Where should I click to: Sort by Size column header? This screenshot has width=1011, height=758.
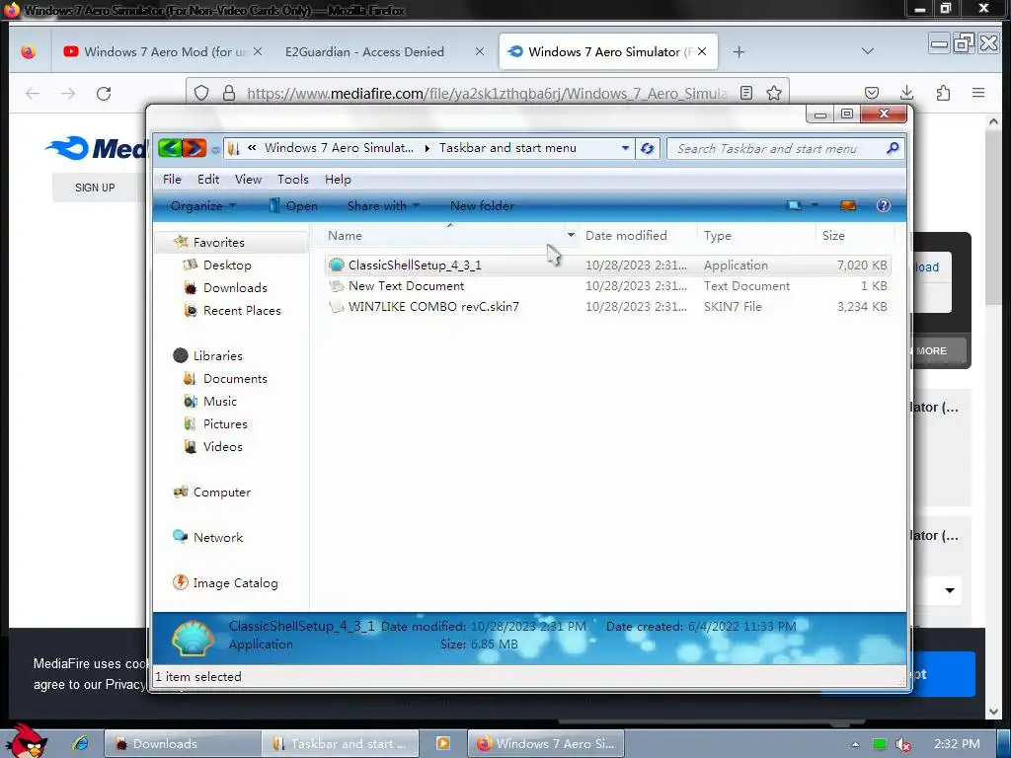(x=854, y=235)
